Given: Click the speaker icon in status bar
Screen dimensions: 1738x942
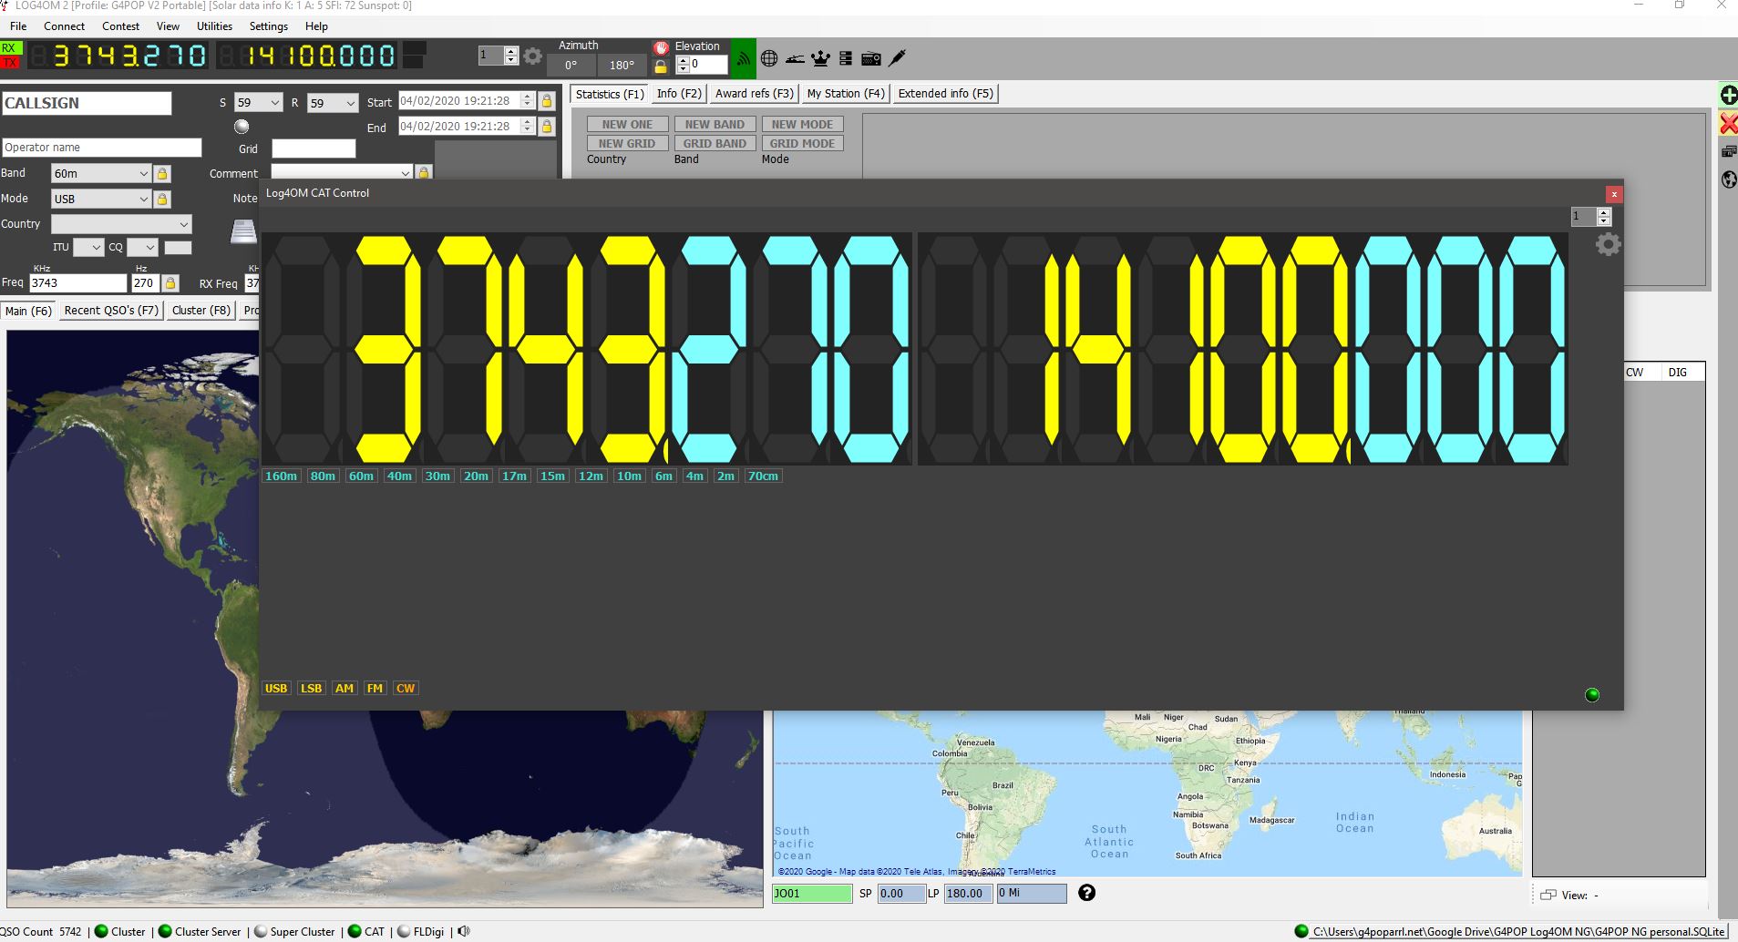Looking at the screenshot, I should pos(464,931).
